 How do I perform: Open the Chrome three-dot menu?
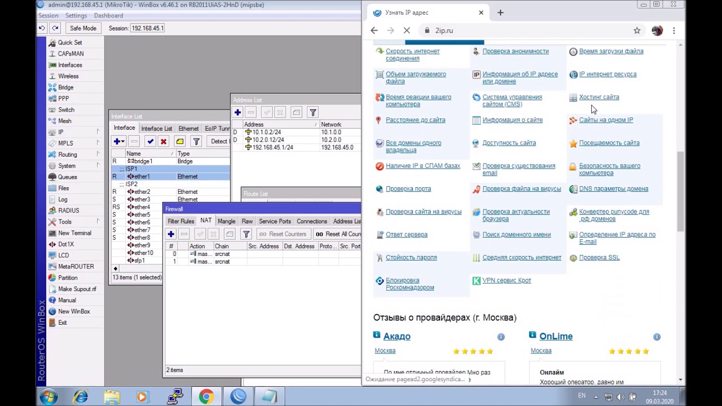(x=674, y=30)
